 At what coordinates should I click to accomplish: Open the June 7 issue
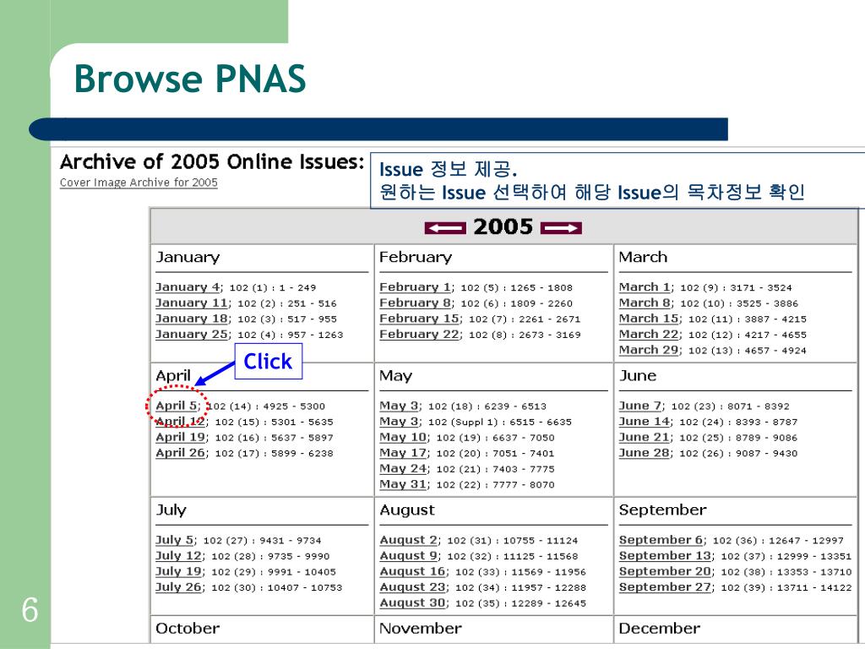640,406
